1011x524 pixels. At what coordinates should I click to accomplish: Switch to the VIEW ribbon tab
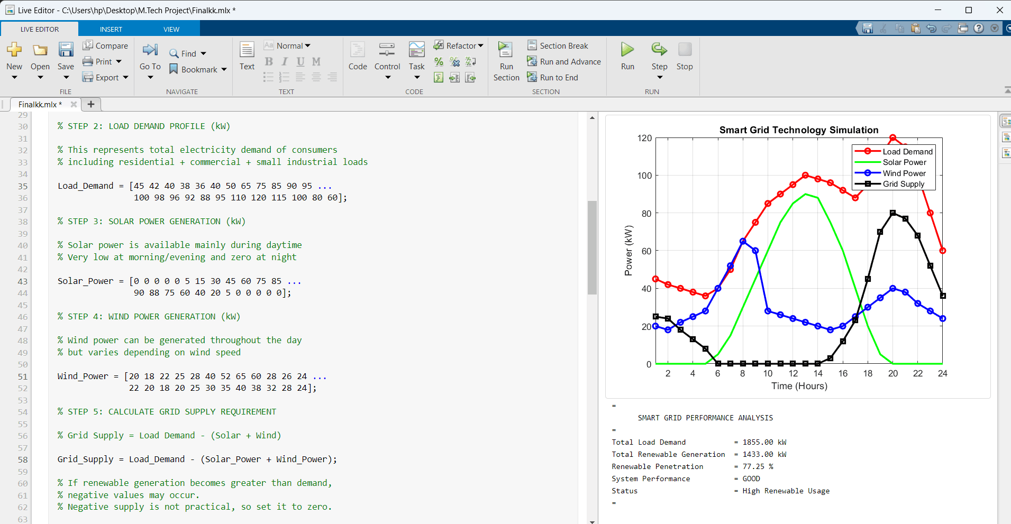171,29
